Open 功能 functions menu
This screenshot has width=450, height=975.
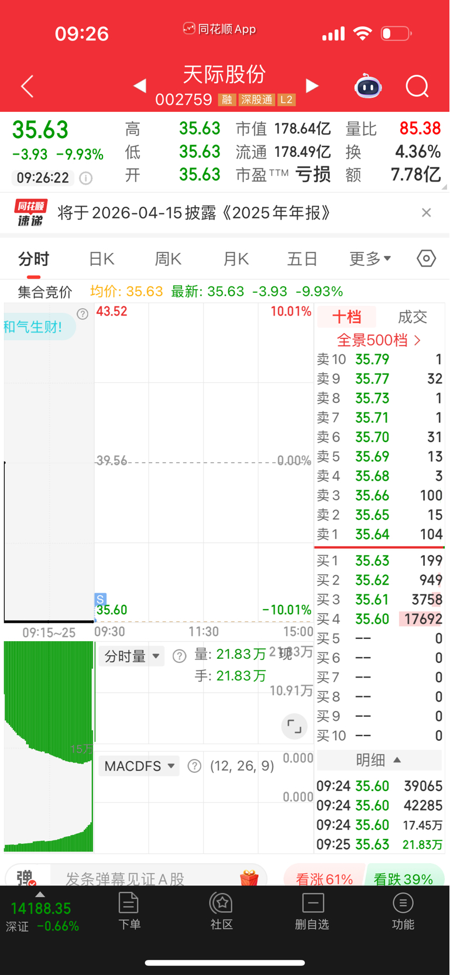click(403, 911)
